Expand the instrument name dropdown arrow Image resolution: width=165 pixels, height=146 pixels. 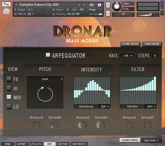pos(16,5)
